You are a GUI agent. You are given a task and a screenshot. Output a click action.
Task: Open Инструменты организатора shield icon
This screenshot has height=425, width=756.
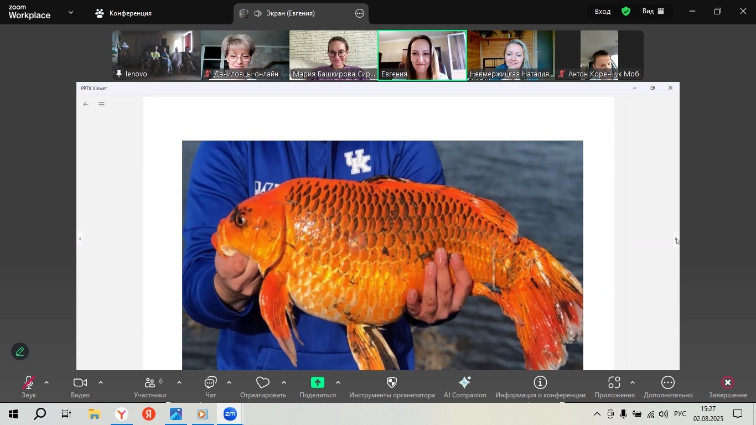[392, 383]
